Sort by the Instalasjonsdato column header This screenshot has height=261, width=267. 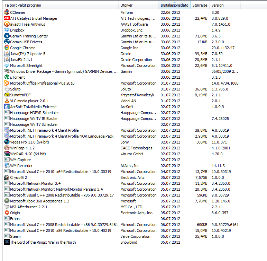(x=174, y=5)
